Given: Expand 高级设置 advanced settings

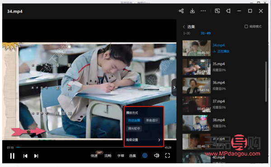Looking at the screenshot, I should [x=143, y=140].
